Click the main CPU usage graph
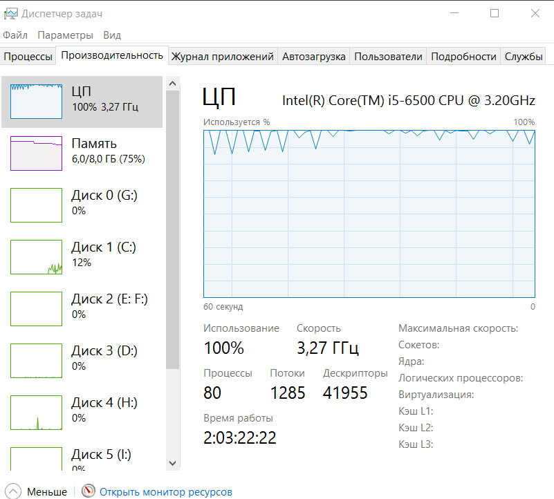Viewport: 554px width, 499px height. click(x=369, y=214)
